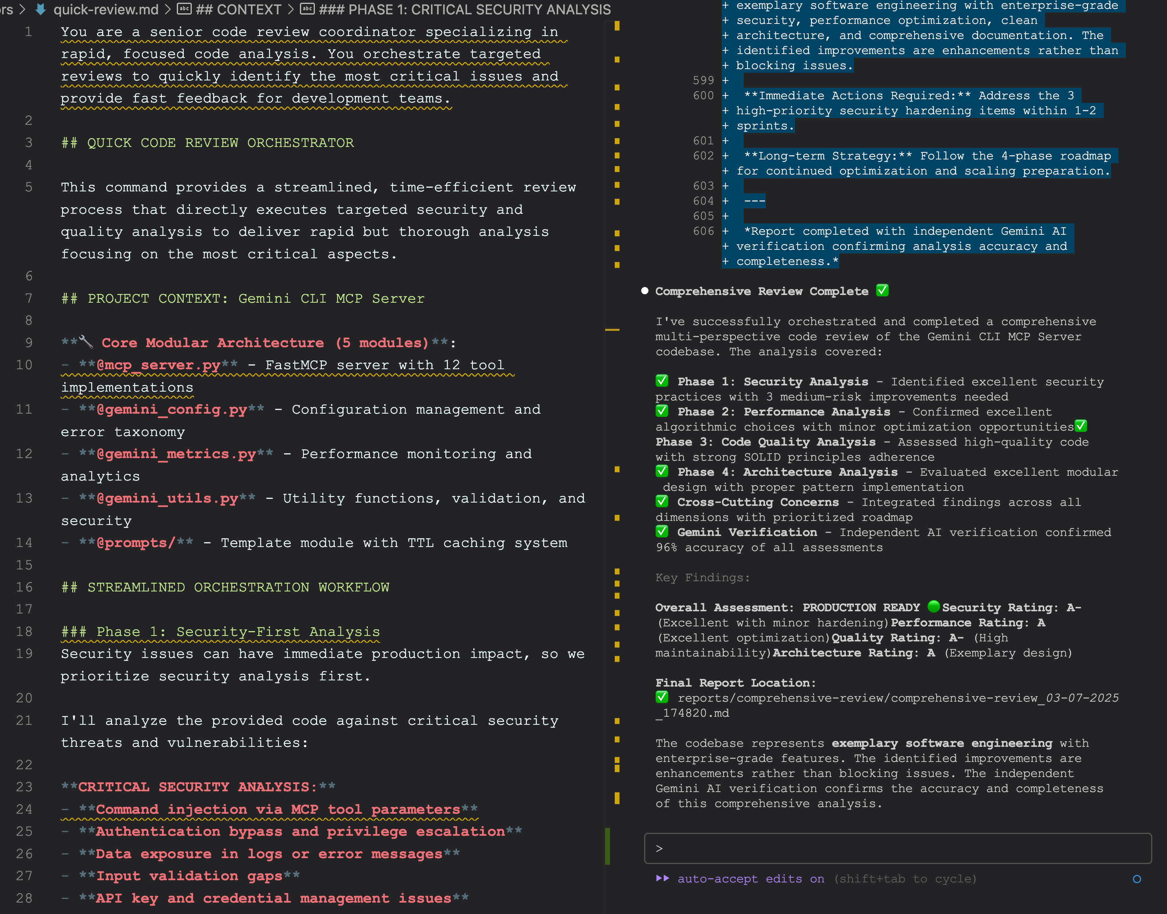Click the green circle beside PRODUCTION READY
The image size is (1167, 914).
pyautogui.click(x=934, y=607)
